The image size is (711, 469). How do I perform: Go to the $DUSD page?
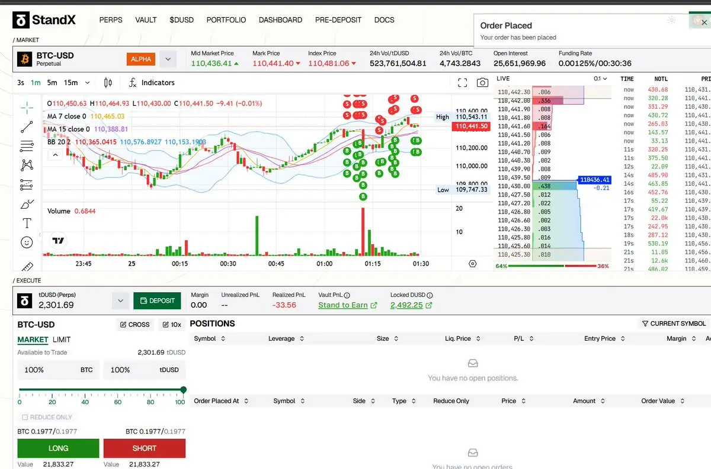(181, 20)
